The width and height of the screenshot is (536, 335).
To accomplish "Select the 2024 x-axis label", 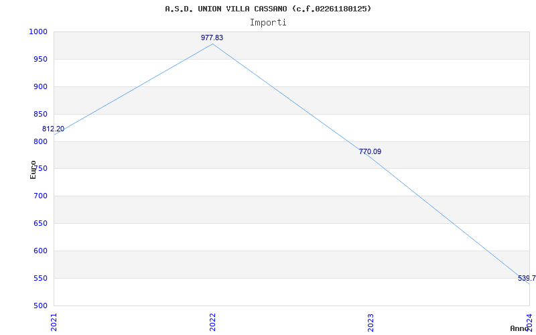I will (x=529, y=322).
